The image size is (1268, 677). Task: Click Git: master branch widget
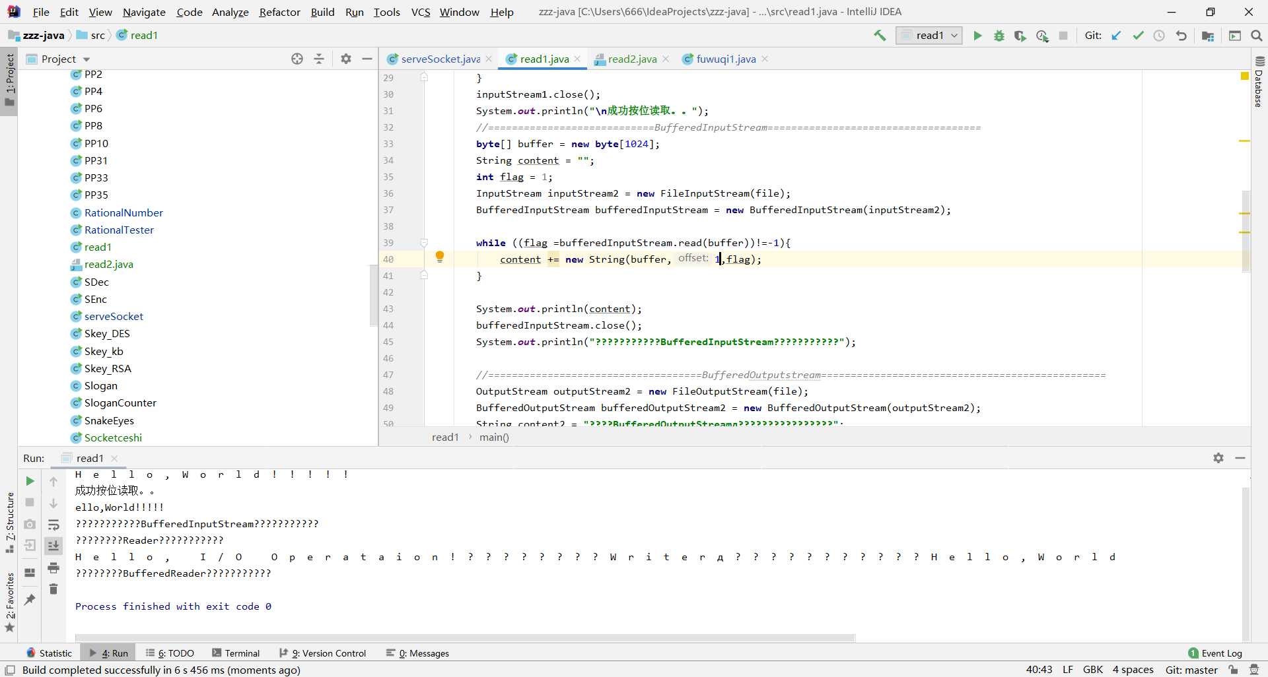click(x=1191, y=670)
